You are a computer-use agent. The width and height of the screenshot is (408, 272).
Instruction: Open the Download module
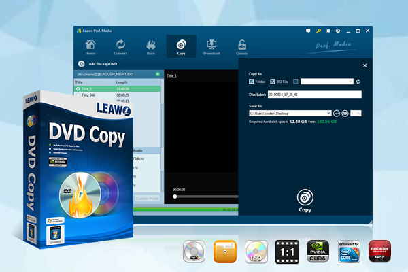pyautogui.click(x=211, y=47)
